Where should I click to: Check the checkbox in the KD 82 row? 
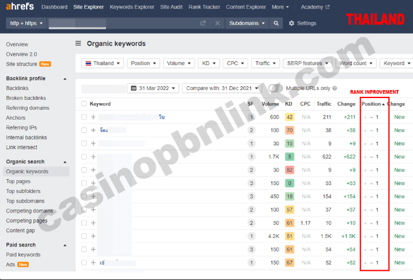(84, 169)
